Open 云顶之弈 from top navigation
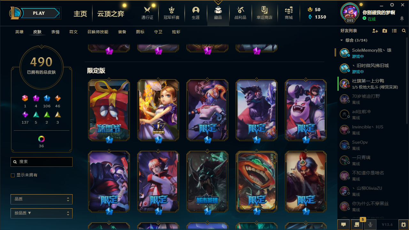This screenshot has width=409, height=230. (x=111, y=14)
